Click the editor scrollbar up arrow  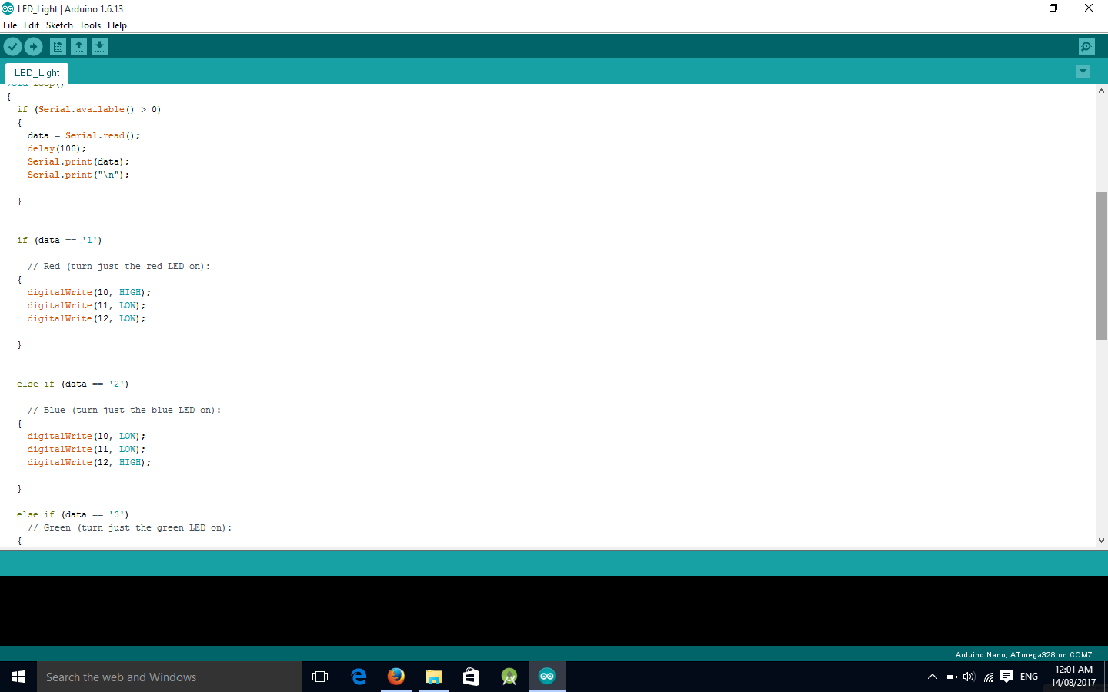point(1101,91)
